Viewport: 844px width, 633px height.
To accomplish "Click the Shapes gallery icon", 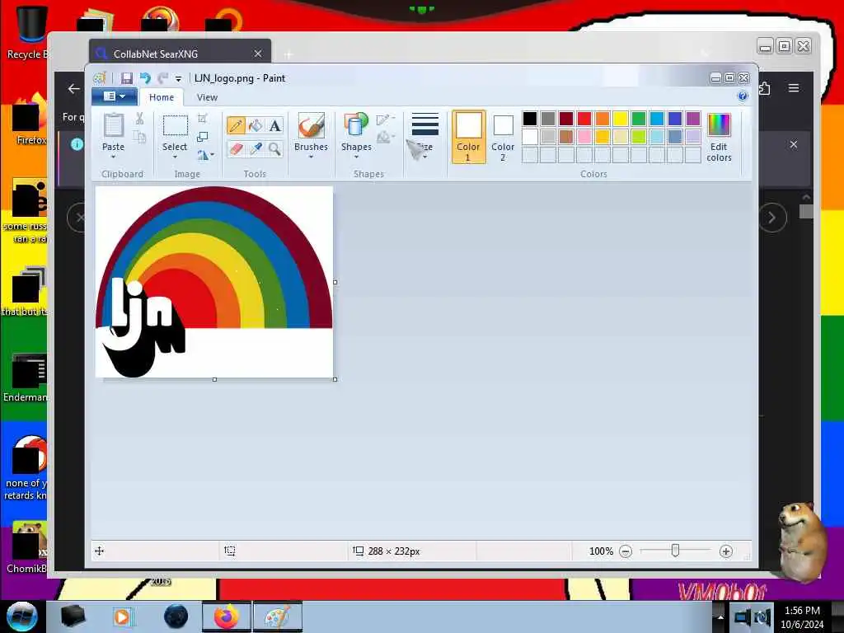I will [x=356, y=126].
